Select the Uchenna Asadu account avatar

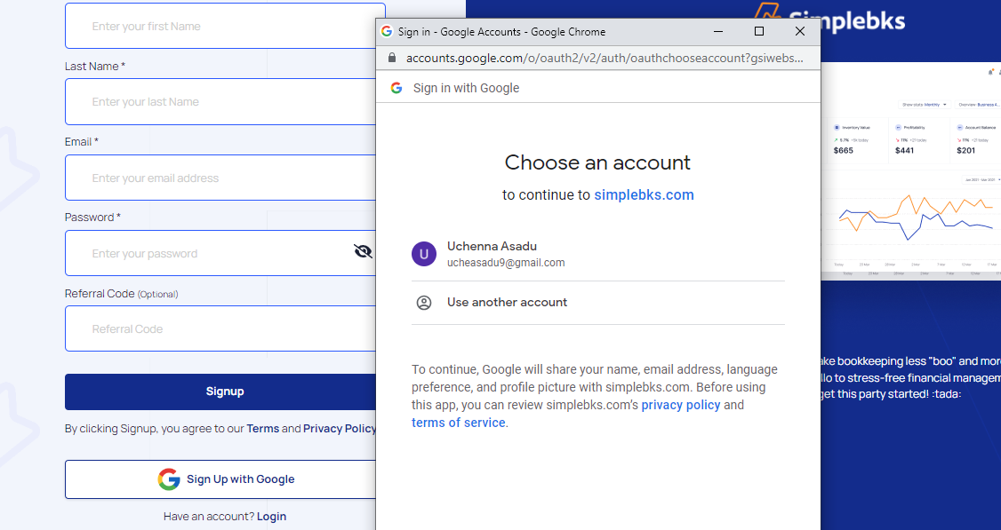424,254
